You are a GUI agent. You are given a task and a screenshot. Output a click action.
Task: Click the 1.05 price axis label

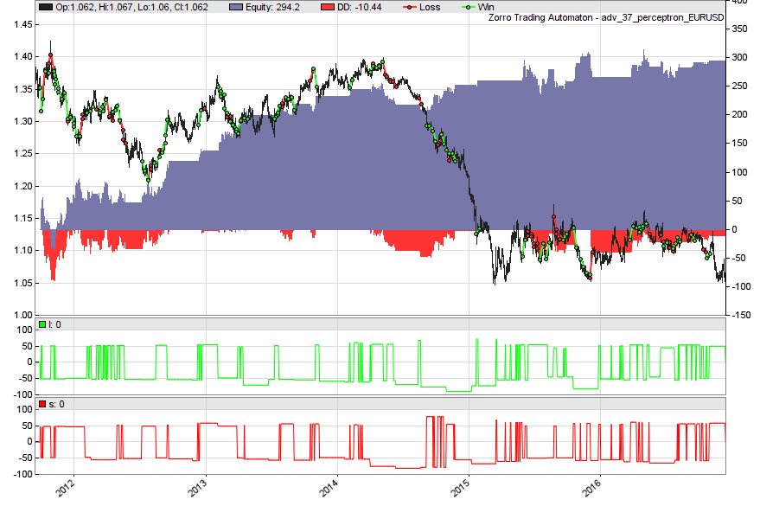click(x=23, y=283)
